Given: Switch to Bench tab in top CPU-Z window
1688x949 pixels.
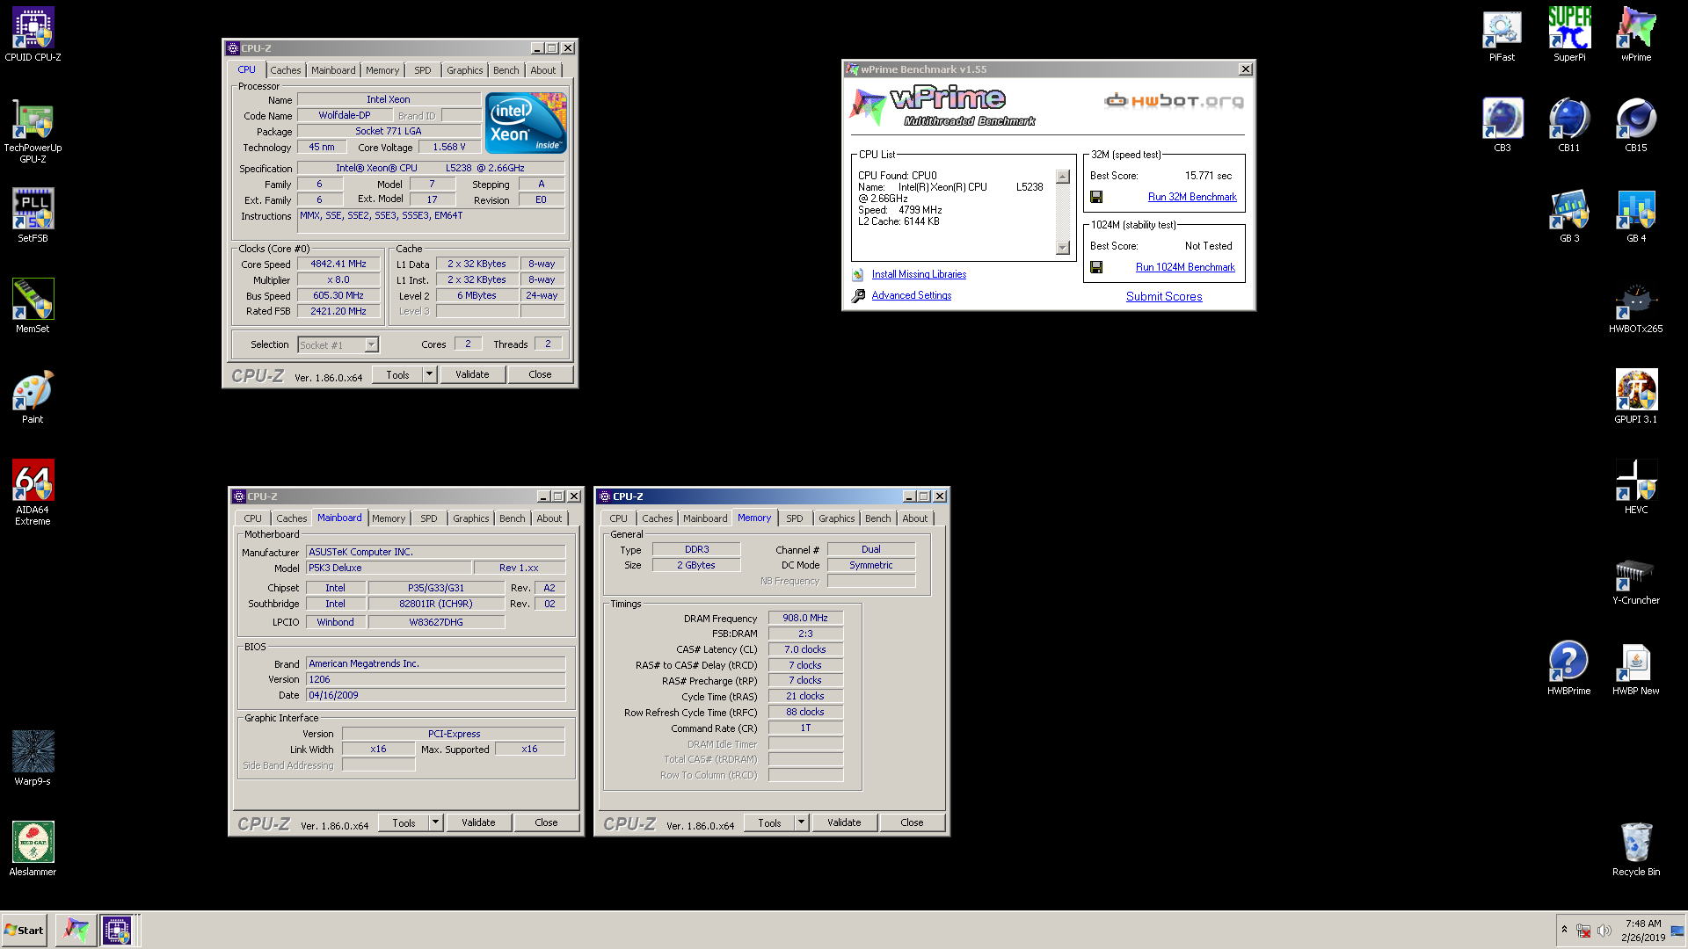Looking at the screenshot, I should (x=506, y=70).
